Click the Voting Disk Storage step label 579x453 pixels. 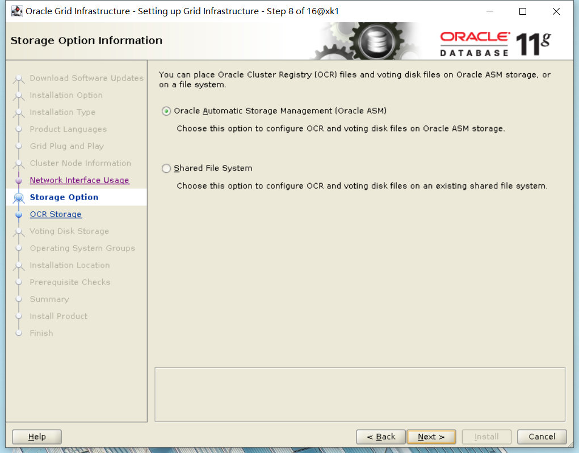point(69,231)
